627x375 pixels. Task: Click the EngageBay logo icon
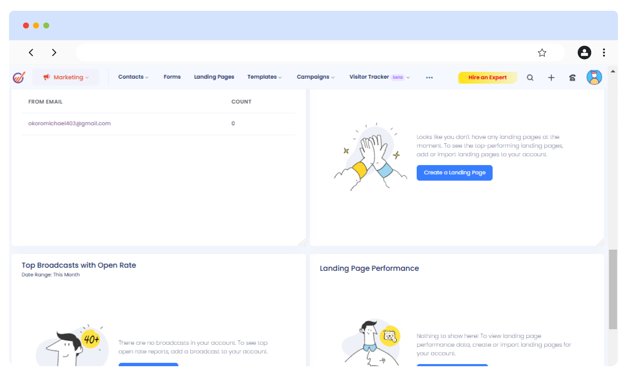coord(19,77)
